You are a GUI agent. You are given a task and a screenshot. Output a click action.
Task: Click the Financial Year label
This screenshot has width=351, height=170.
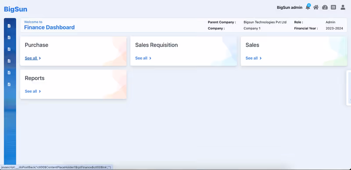306,28
